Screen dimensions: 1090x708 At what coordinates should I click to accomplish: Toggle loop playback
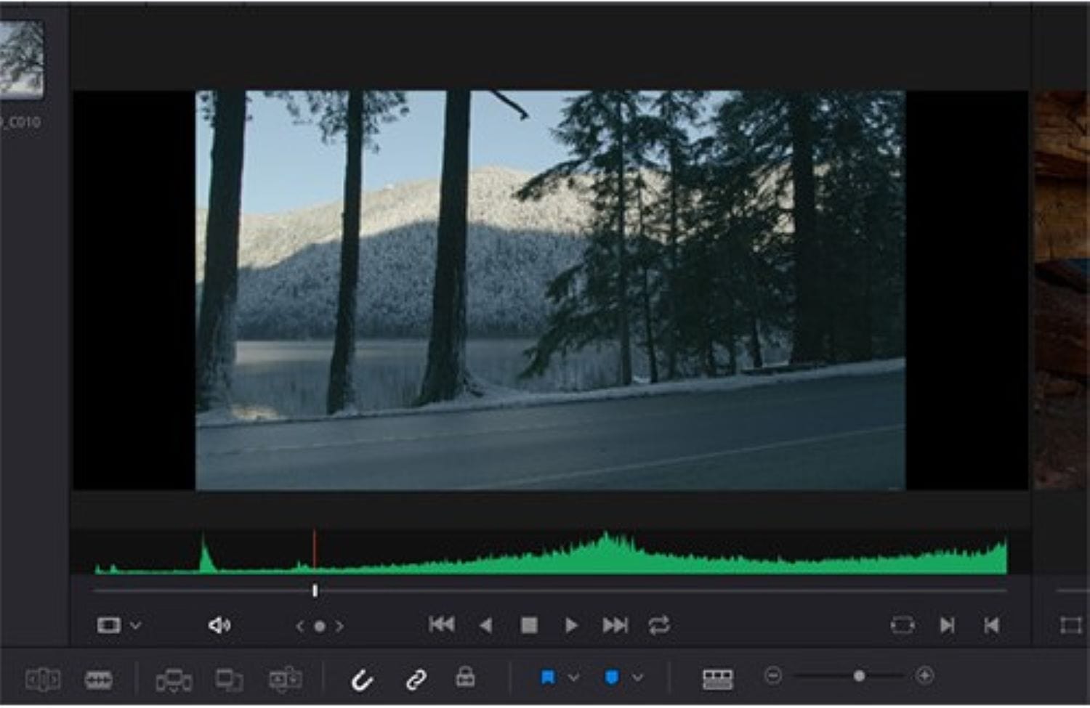659,625
